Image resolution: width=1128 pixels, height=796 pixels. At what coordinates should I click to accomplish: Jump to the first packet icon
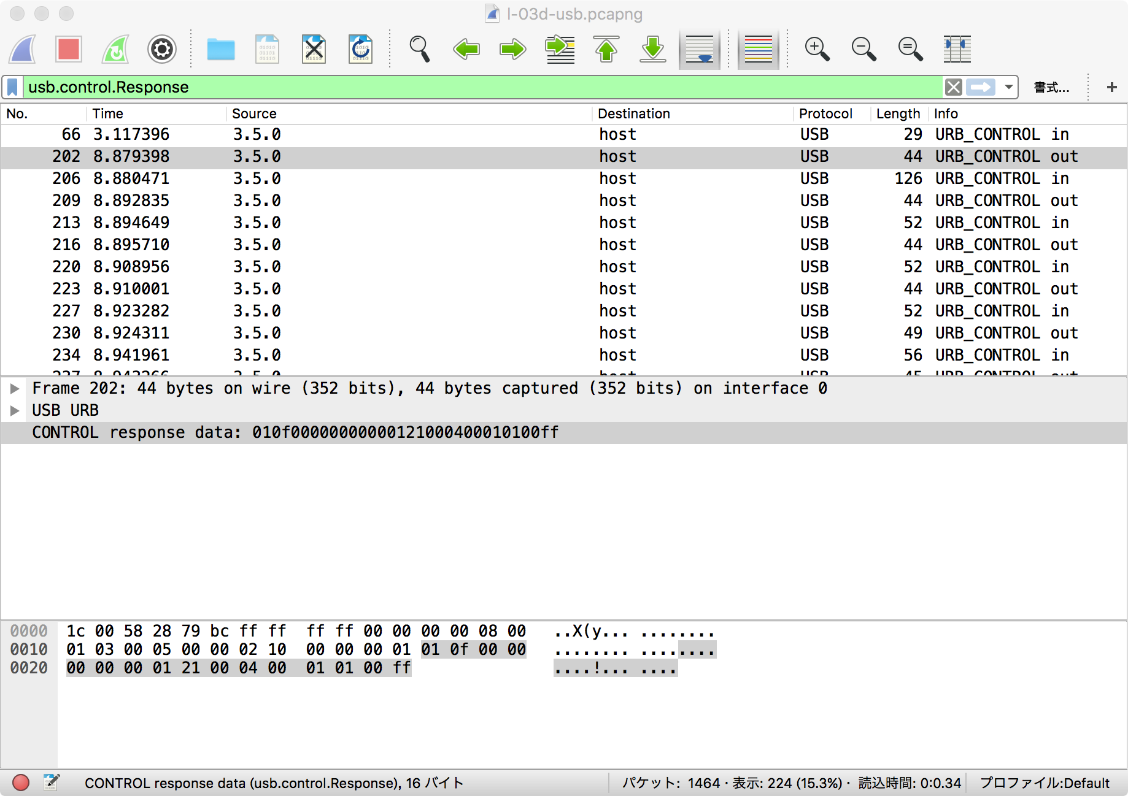coord(606,49)
